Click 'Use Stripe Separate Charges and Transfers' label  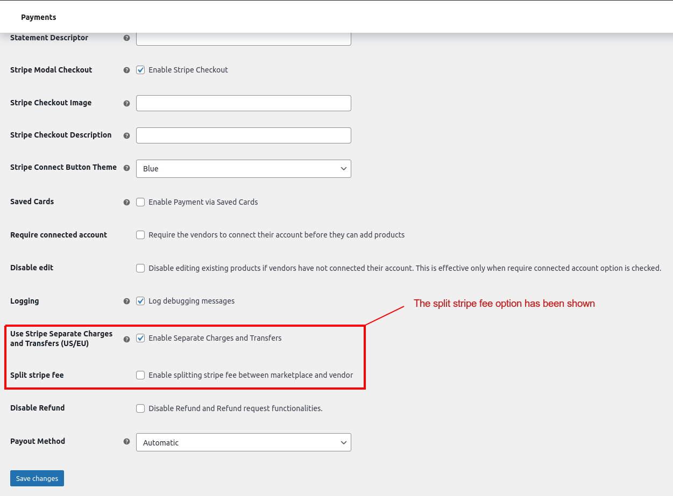click(x=61, y=339)
